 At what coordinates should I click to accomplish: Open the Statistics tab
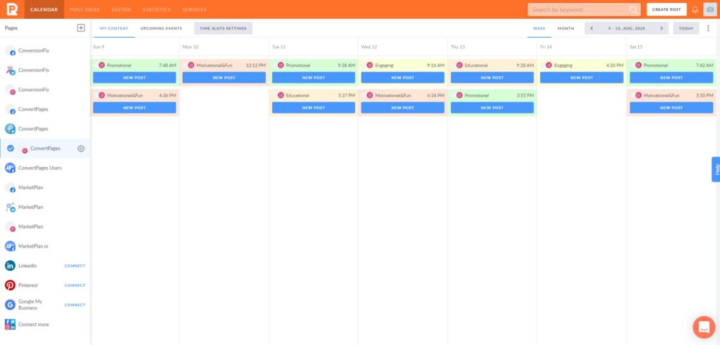157,10
